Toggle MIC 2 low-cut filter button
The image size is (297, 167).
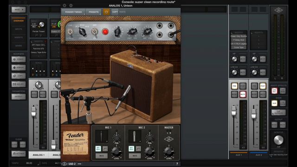pos(138,148)
